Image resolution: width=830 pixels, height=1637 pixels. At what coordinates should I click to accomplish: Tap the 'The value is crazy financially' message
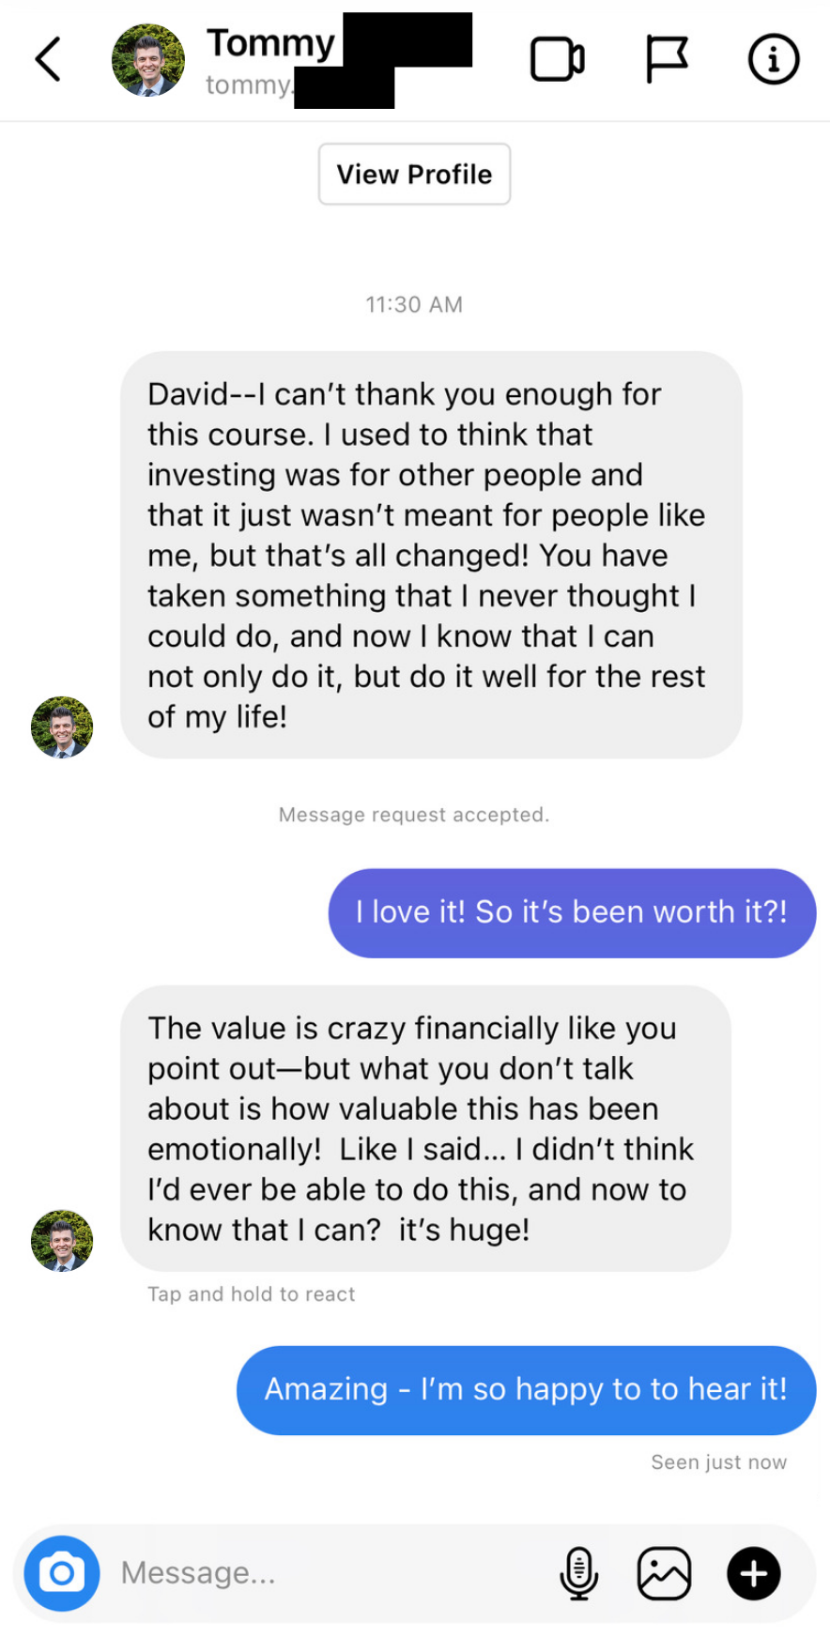[424, 1128]
